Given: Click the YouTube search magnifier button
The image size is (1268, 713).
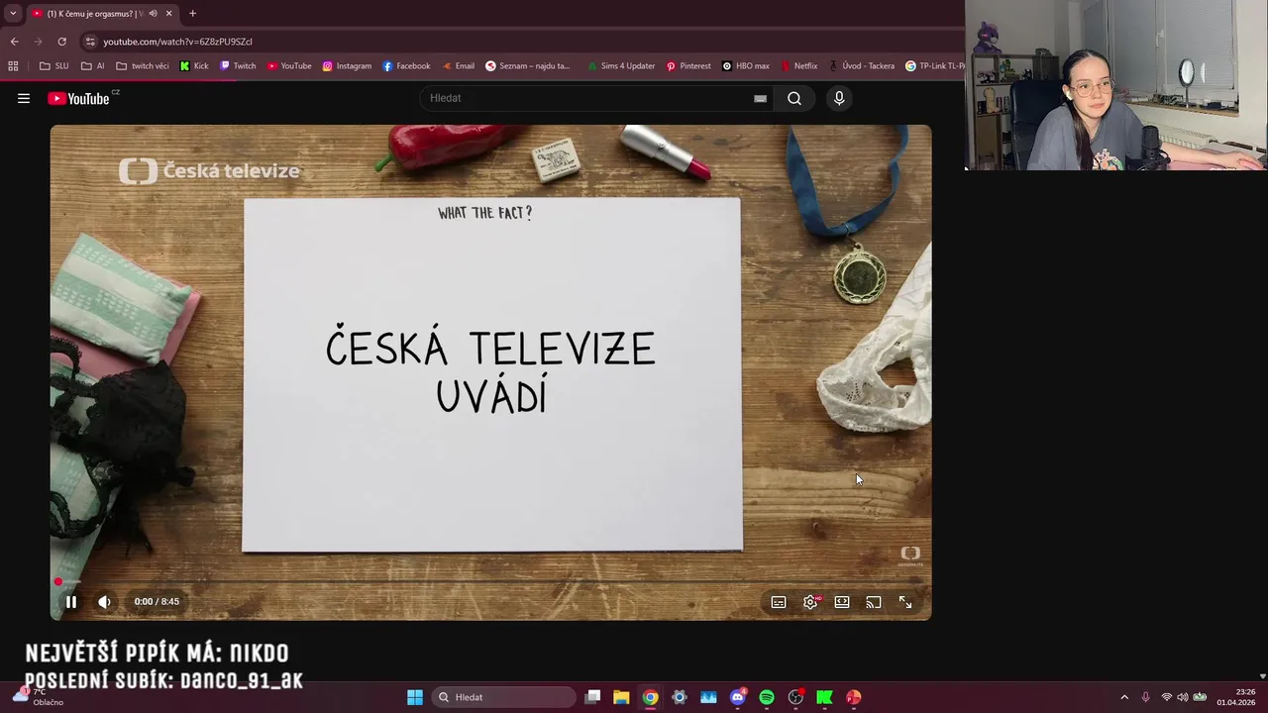Looking at the screenshot, I should click(794, 98).
